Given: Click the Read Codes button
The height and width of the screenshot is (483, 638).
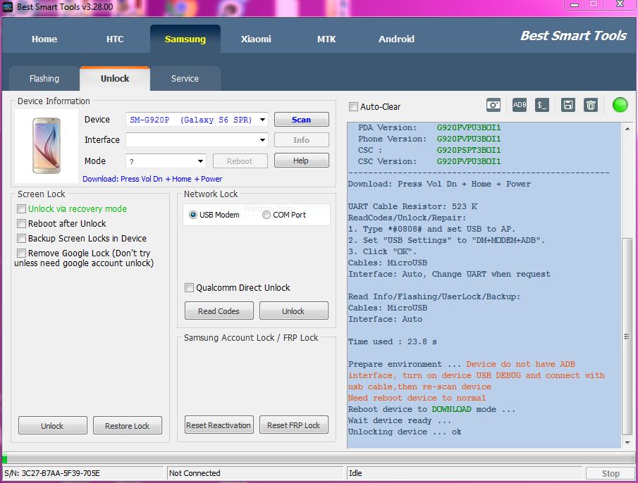Looking at the screenshot, I should (219, 310).
